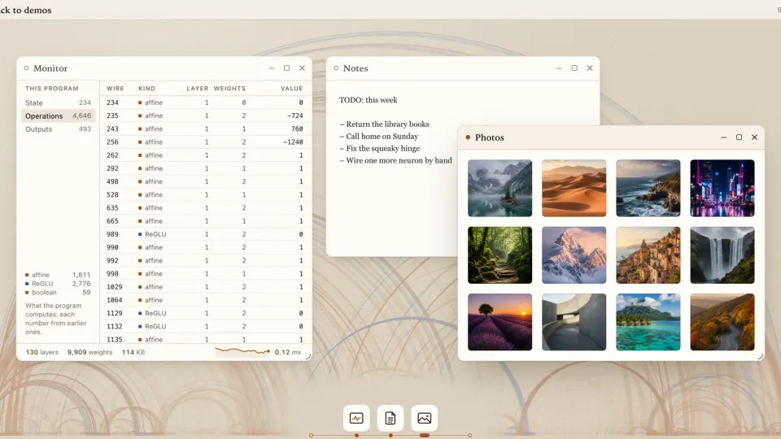Open the curved concrete architecture photo
781x439 pixels.
click(x=574, y=322)
